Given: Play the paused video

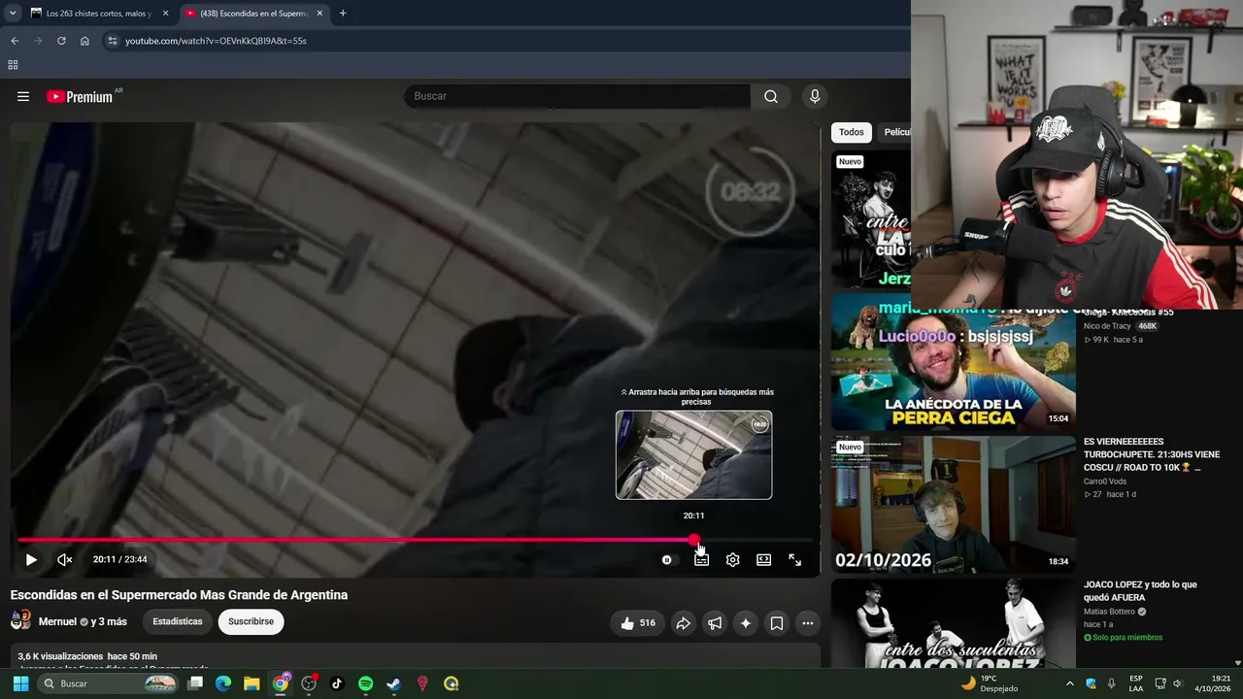Looking at the screenshot, I should tap(31, 559).
